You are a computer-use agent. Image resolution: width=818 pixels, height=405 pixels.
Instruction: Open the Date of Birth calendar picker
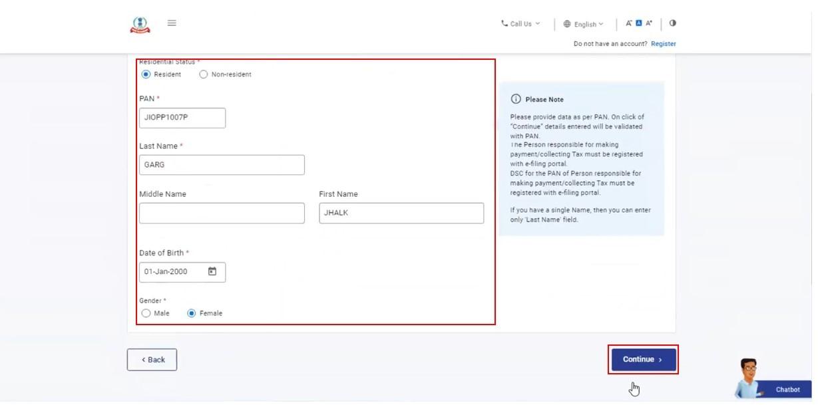pos(212,271)
